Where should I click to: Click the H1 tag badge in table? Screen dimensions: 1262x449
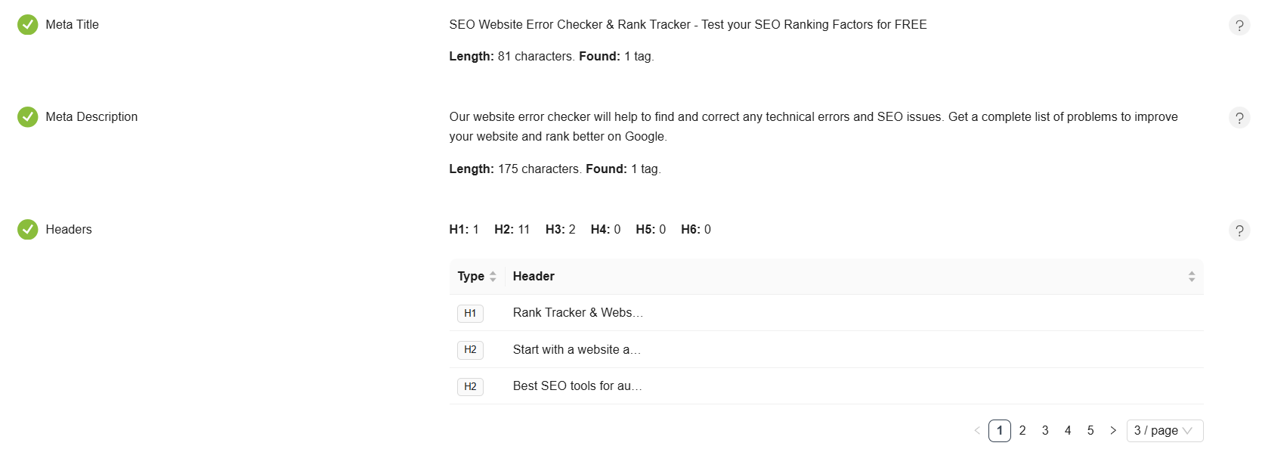click(x=470, y=313)
